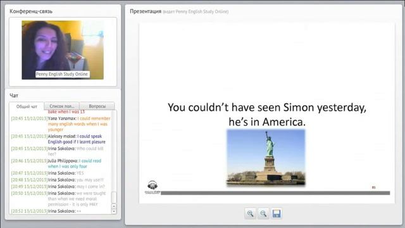Click the chat scrollbar down arrow

pos(114,212)
